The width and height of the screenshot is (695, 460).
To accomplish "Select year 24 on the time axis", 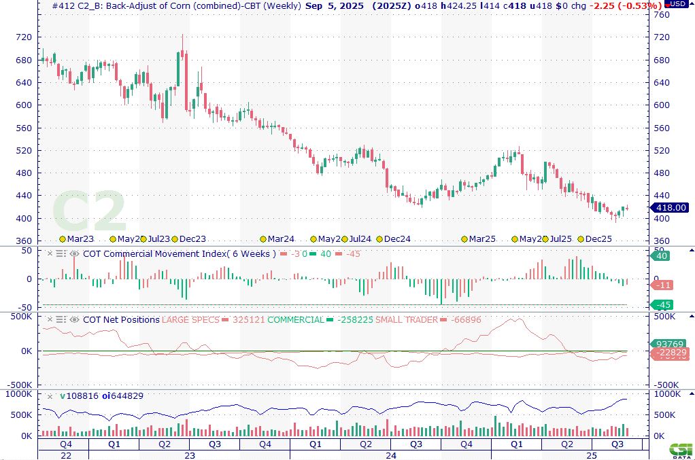I will [391, 455].
